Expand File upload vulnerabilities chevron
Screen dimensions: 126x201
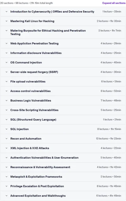point(7,81)
